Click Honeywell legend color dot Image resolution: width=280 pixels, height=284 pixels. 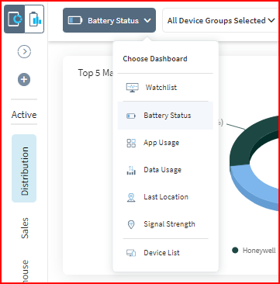click(235, 250)
